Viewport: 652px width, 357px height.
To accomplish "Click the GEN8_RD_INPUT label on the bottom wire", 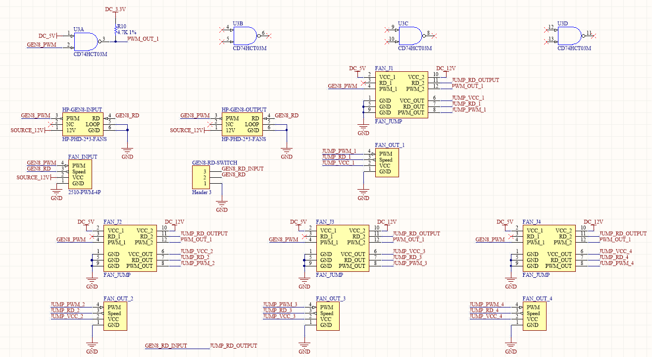I will pyautogui.click(x=166, y=346).
